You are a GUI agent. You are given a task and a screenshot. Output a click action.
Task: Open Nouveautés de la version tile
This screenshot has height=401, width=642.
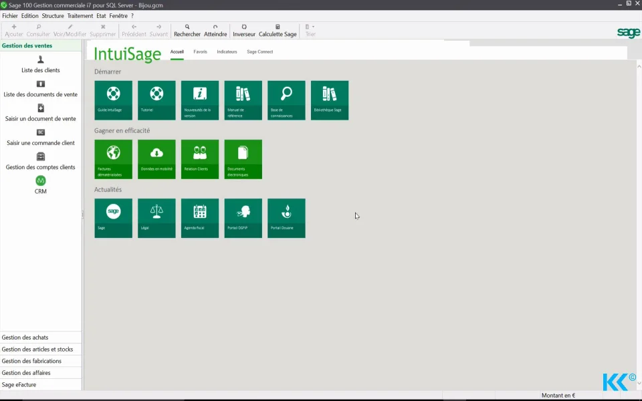click(200, 100)
